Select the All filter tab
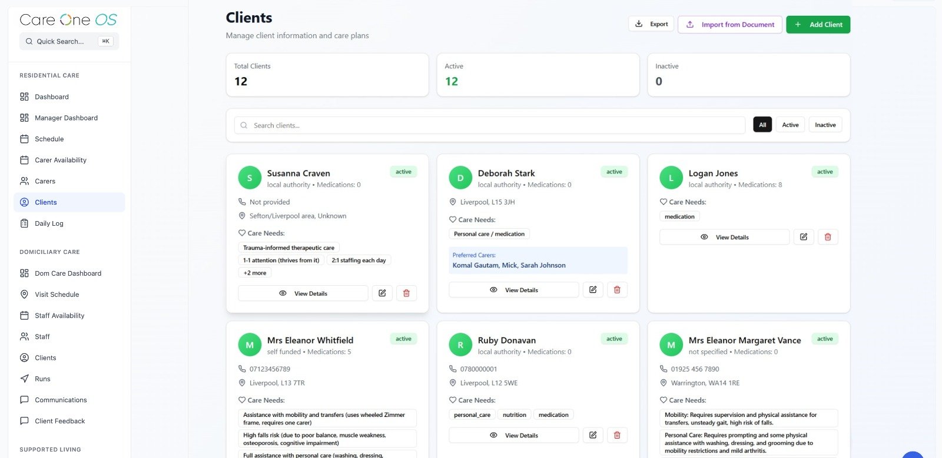The height and width of the screenshot is (458, 942). pos(762,125)
